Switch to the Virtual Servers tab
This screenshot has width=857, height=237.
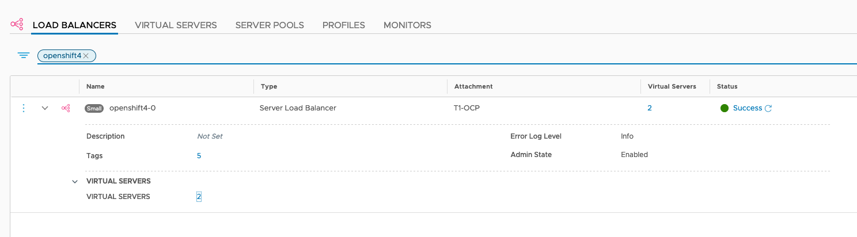tap(176, 25)
